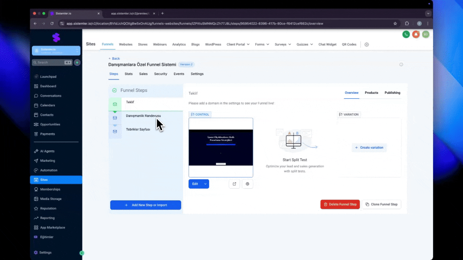The width and height of the screenshot is (463, 260).
Task: Open the Client Portal dropdown
Action: click(238, 44)
